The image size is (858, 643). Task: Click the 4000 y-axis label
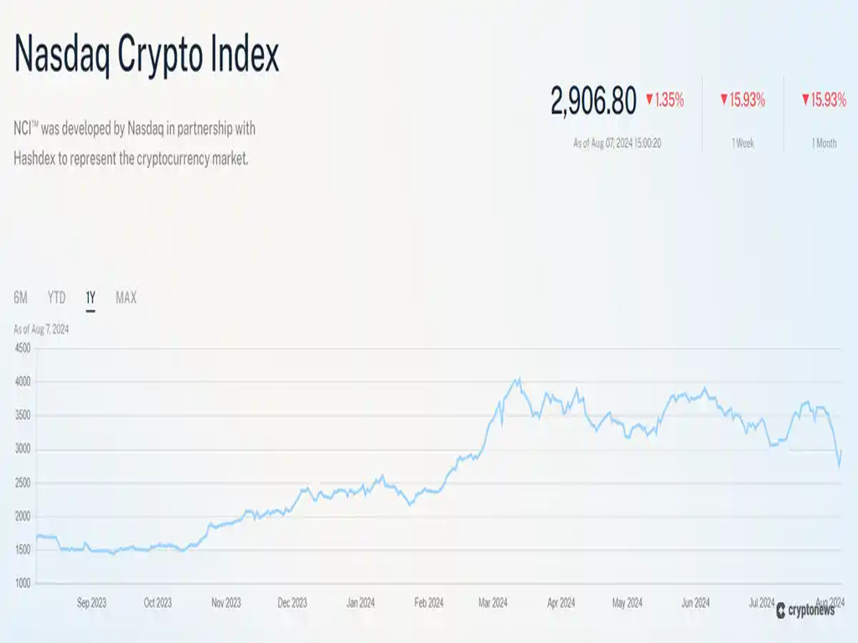[x=22, y=382]
